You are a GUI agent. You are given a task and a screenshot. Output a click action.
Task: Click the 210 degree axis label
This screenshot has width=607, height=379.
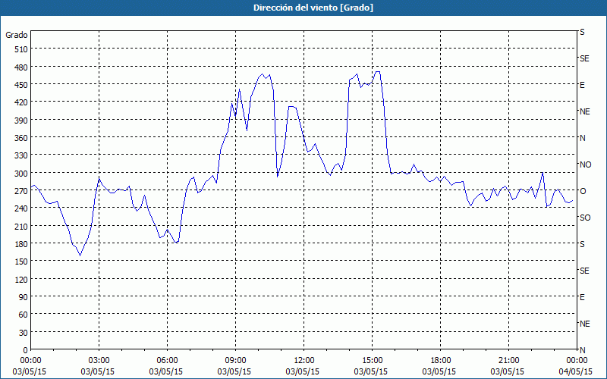[x=21, y=227]
